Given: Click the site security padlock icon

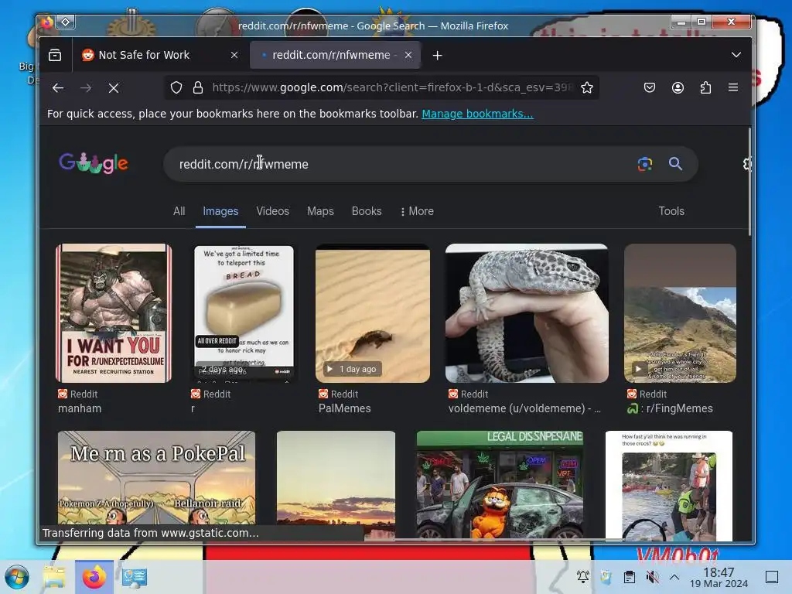Looking at the screenshot, I should (198, 88).
